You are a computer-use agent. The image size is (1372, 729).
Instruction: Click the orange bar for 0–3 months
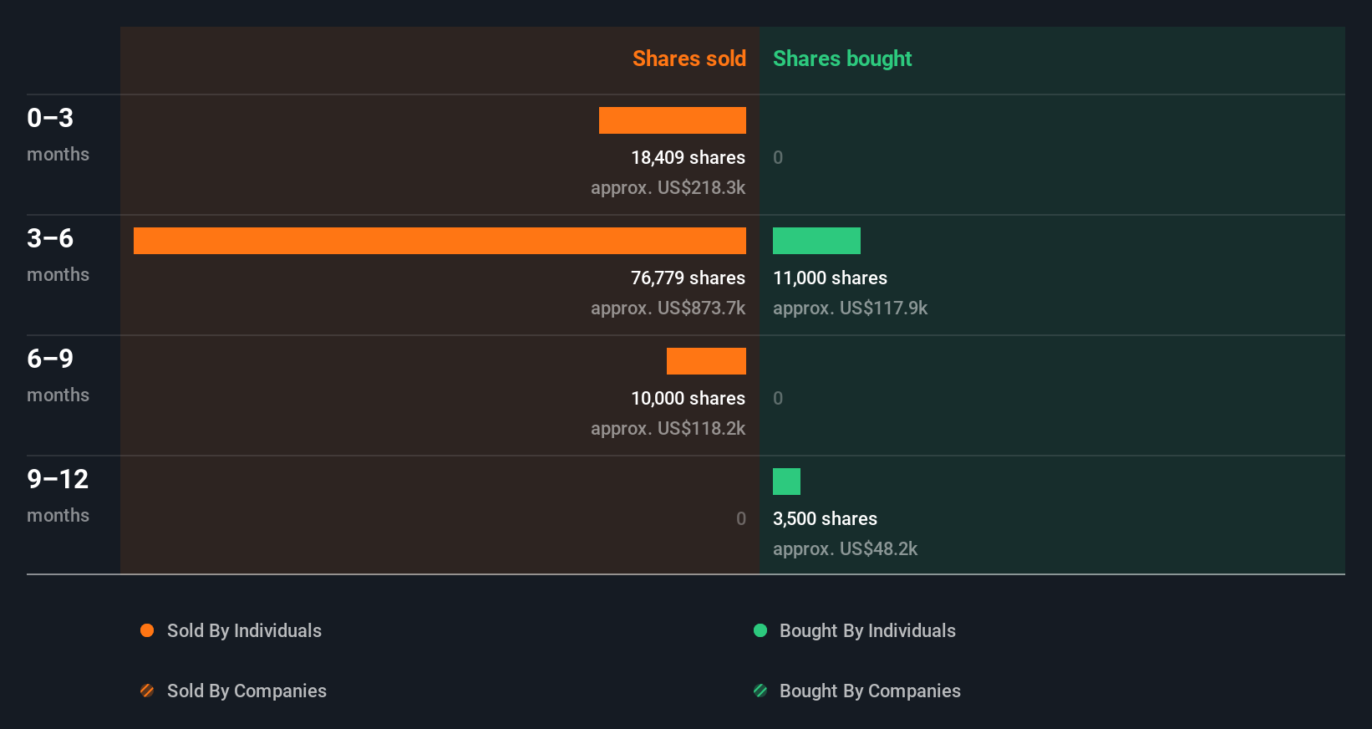tap(673, 120)
